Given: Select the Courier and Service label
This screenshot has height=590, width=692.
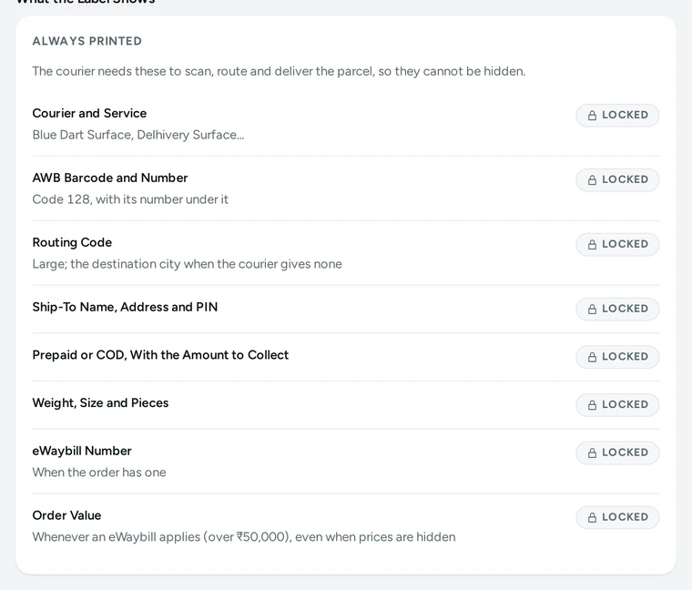Looking at the screenshot, I should click(x=89, y=114).
